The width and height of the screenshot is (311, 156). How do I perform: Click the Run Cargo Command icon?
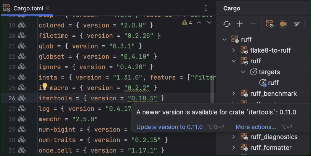pos(270,24)
